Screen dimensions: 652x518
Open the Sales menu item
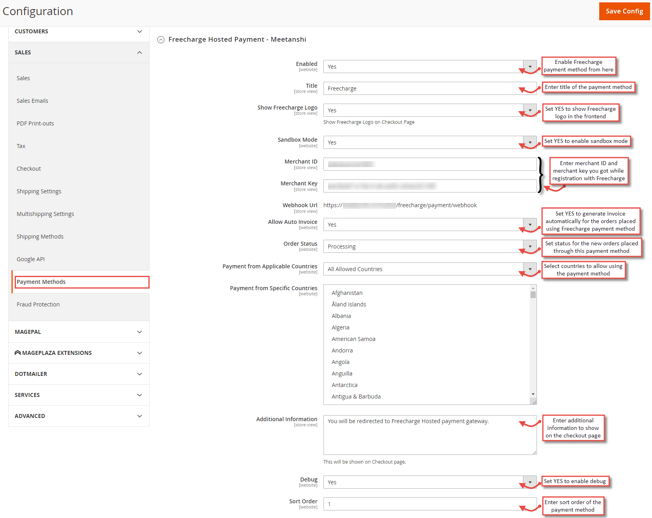tap(23, 78)
